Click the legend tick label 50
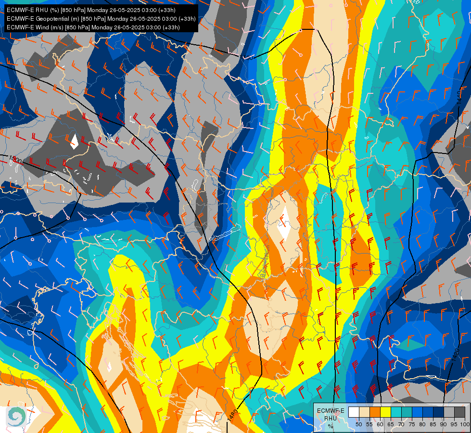 pos(358,424)
